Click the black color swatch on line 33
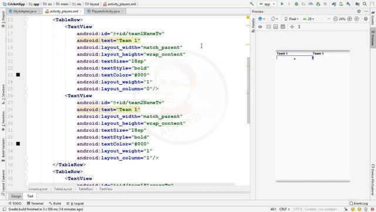This screenshot has height=212, width=376. coord(18,144)
